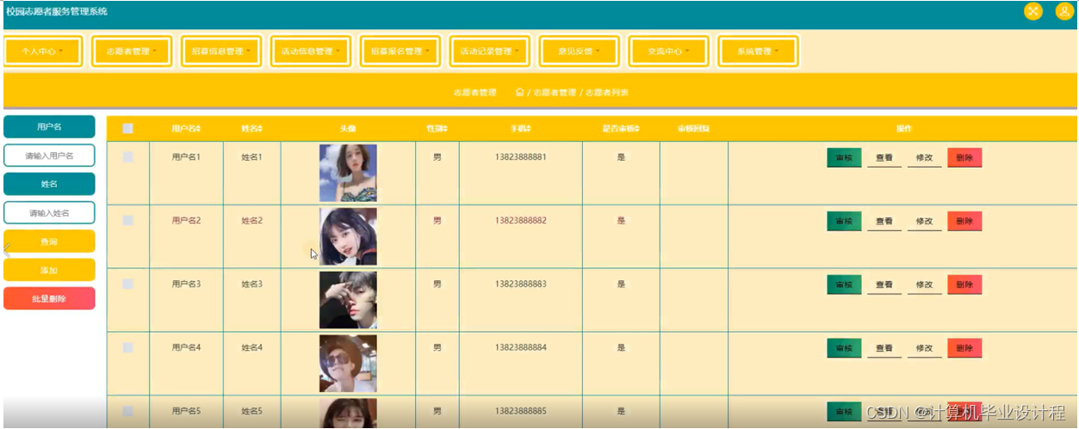Sort the table by 用户名 column

pyautogui.click(x=186, y=129)
